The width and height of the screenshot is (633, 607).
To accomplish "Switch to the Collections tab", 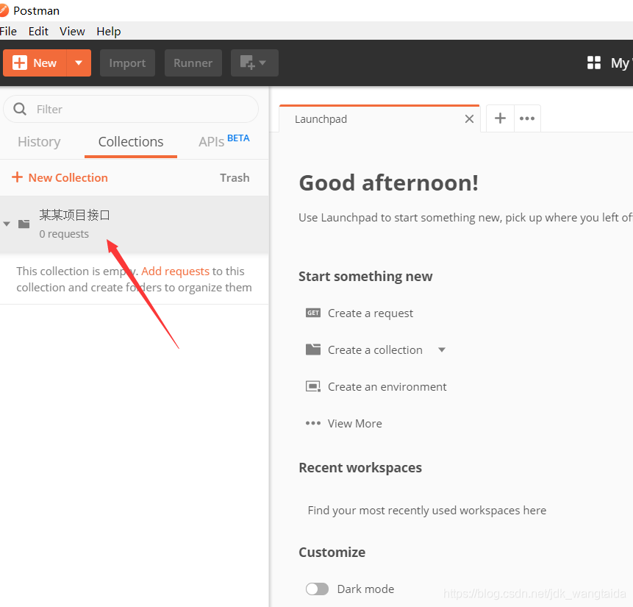I will tap(131, 142).
